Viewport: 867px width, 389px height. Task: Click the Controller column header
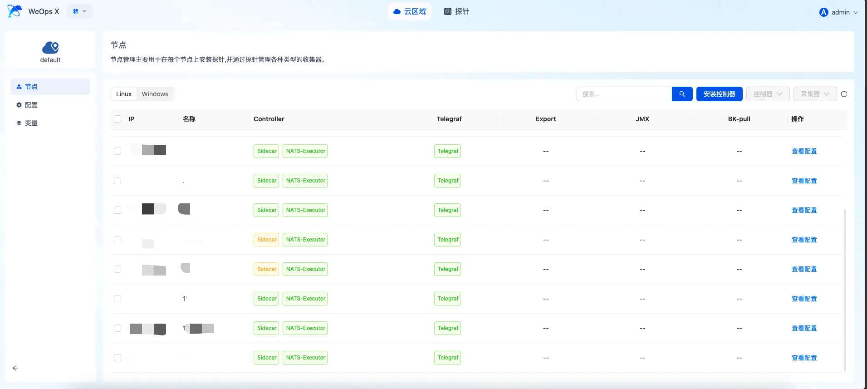(269, 119)
